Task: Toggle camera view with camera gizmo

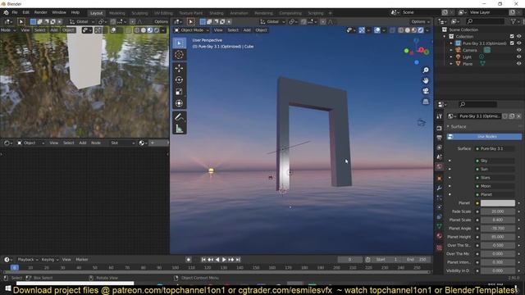Action: tap(426, 91)
